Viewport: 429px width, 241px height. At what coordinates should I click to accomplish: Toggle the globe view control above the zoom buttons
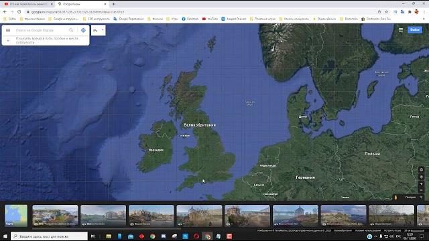tap(421, 169)
